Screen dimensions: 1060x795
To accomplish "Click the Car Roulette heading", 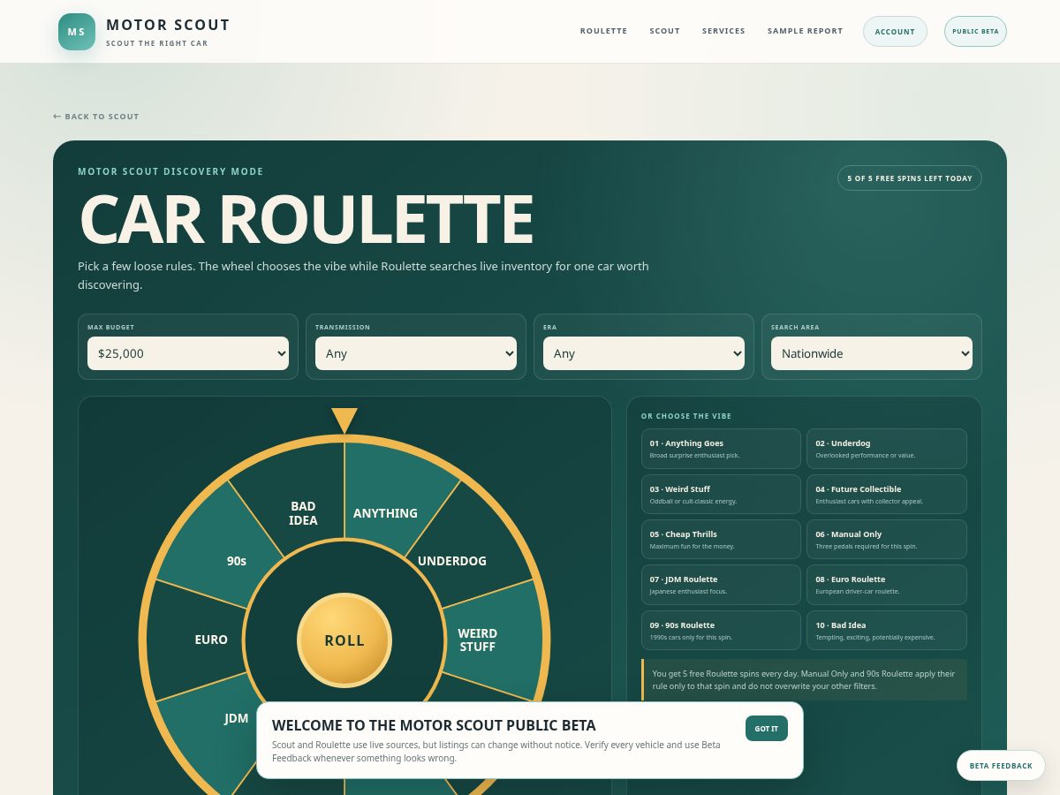I will [x=306, y=219].
